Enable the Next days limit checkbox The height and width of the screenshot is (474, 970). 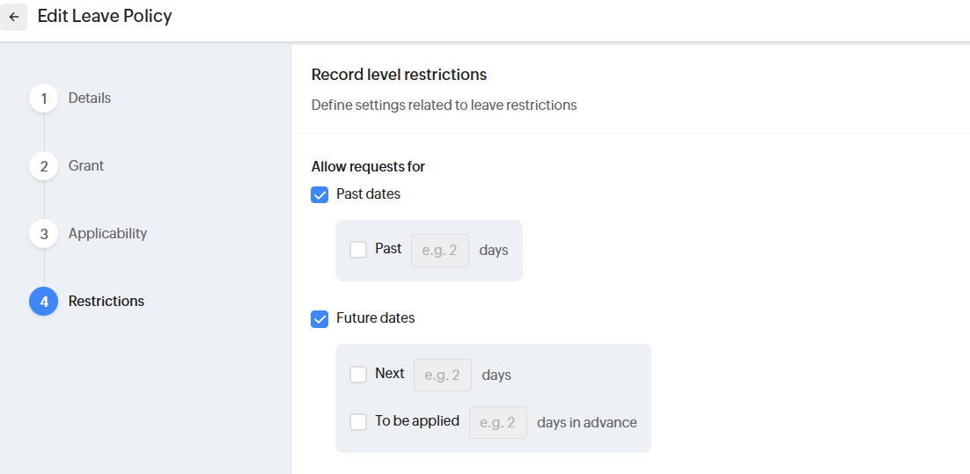click(358, 375)
